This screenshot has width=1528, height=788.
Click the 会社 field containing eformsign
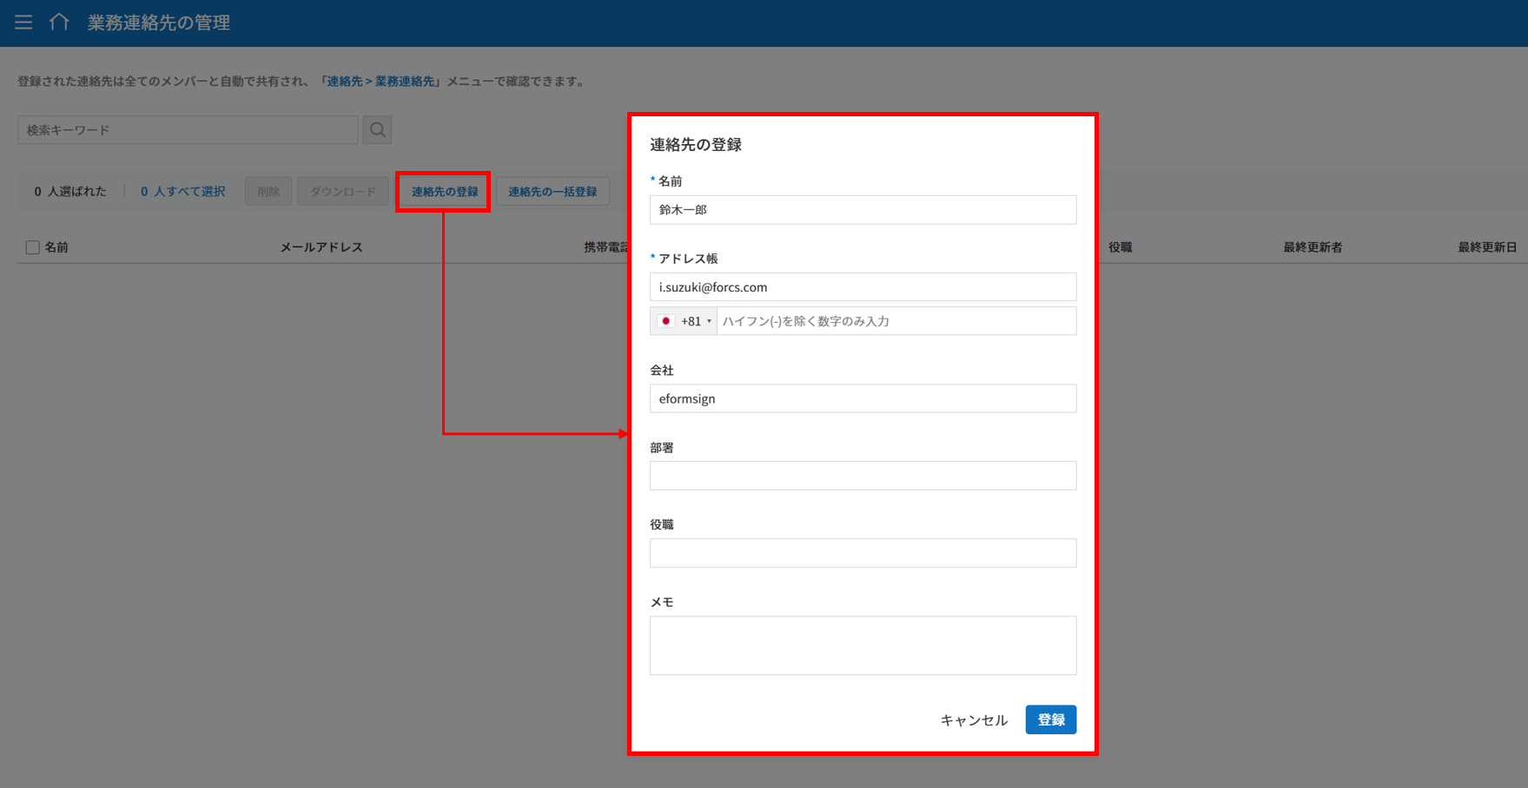click(x=863, y=399)
